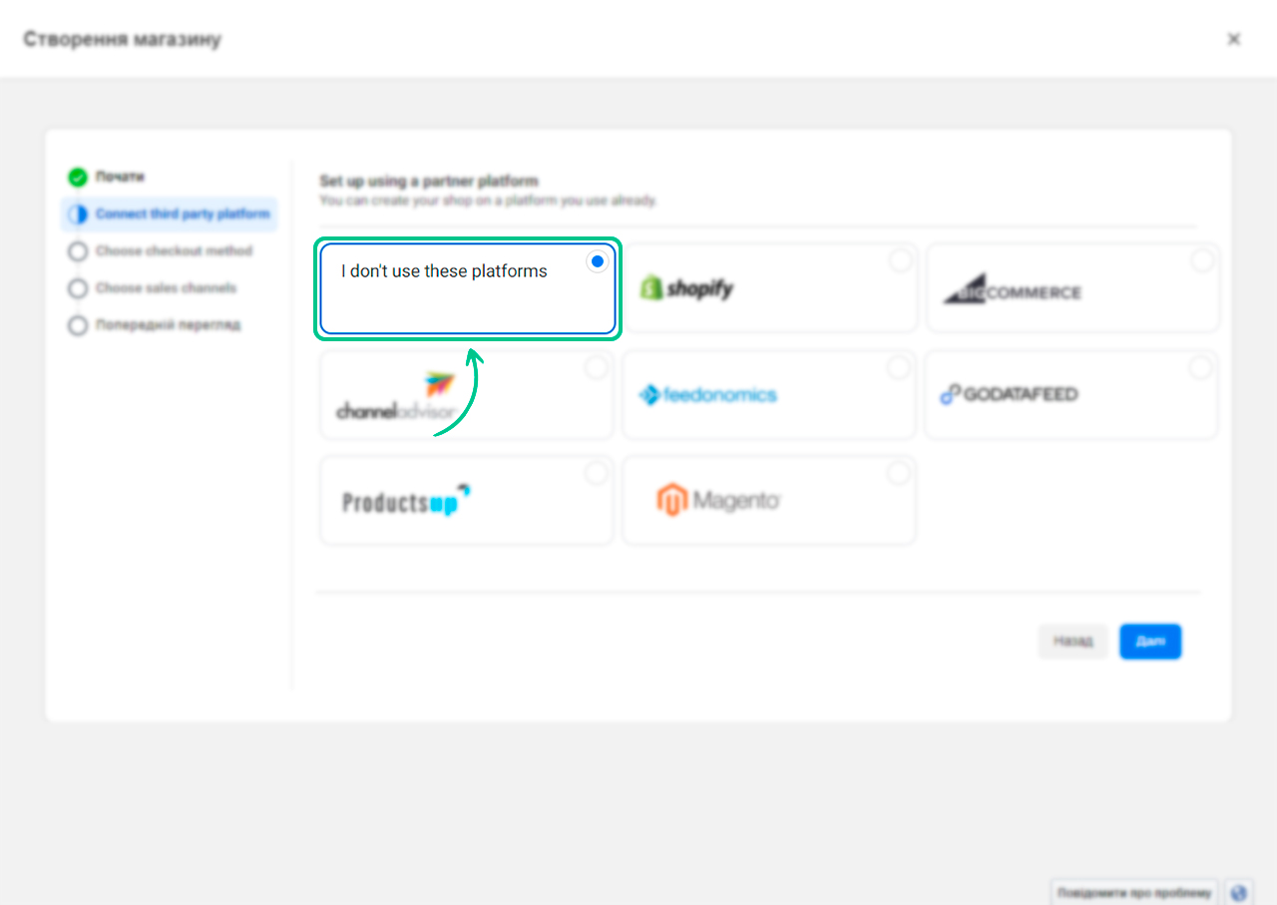
Task: Click the Magento logo
Action: tap(718, 500)
